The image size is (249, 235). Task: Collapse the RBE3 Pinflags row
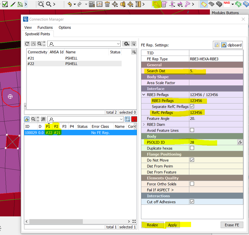144,95
